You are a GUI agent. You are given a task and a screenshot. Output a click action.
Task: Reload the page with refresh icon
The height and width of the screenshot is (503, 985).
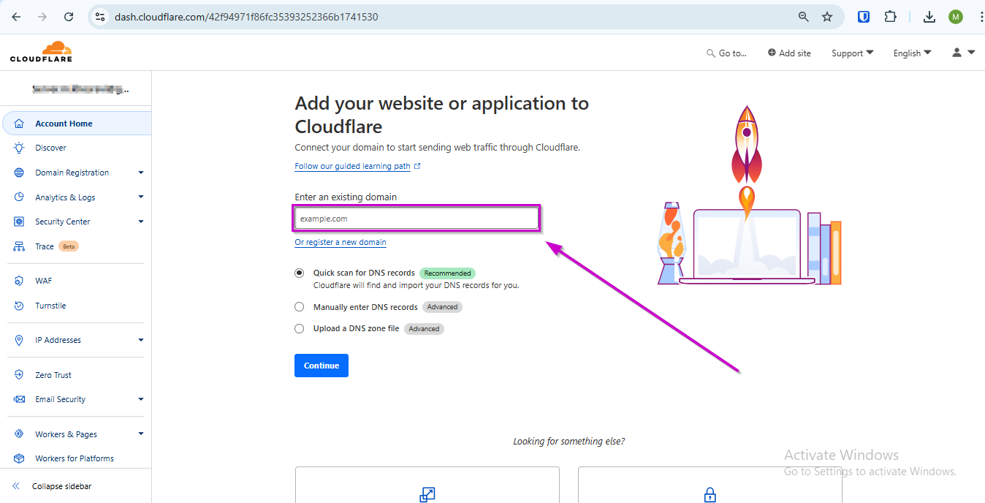click(69, 16)
